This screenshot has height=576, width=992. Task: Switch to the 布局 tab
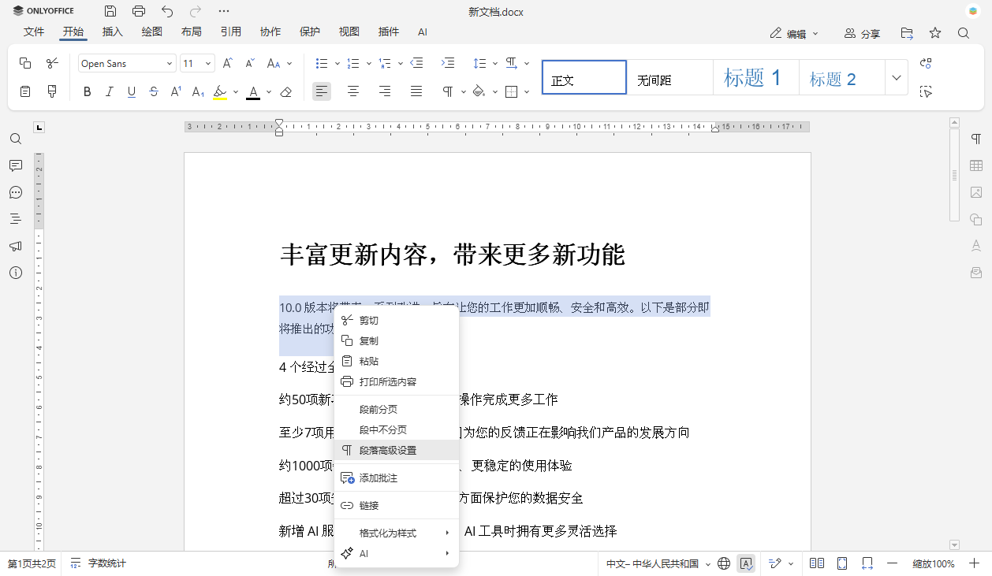pos(192,32)
